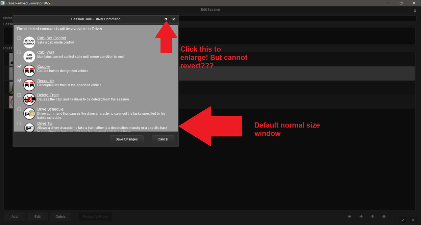Image resolution: width=421 pixels, height=225 pixels.
Task: Click the Delete rule button
Action: (x=61, y=216)
